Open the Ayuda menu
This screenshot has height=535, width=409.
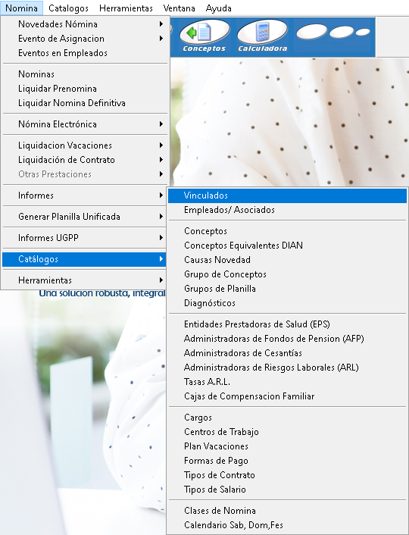(x=218, y=8)
